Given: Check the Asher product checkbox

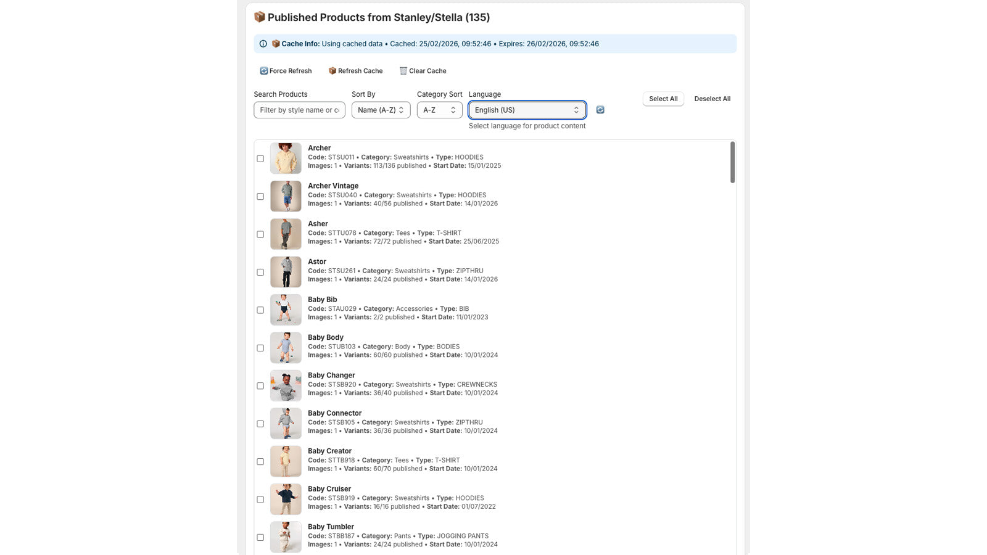Looking at the screenshot, I should point(260,234).
